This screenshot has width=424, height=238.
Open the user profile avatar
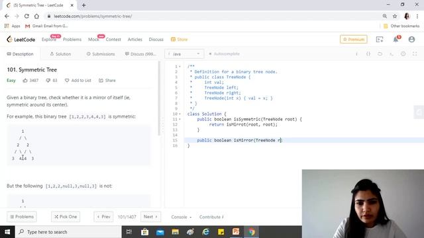(x=411, y=40)
